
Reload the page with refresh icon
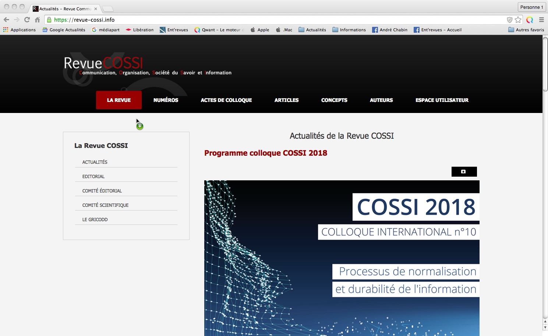[27, 20]
